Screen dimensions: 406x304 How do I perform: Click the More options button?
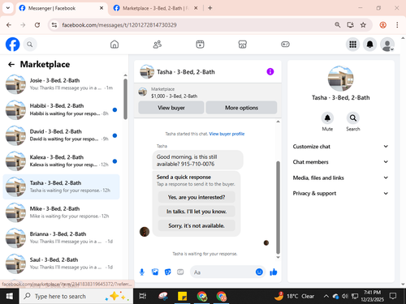(241, 108)
